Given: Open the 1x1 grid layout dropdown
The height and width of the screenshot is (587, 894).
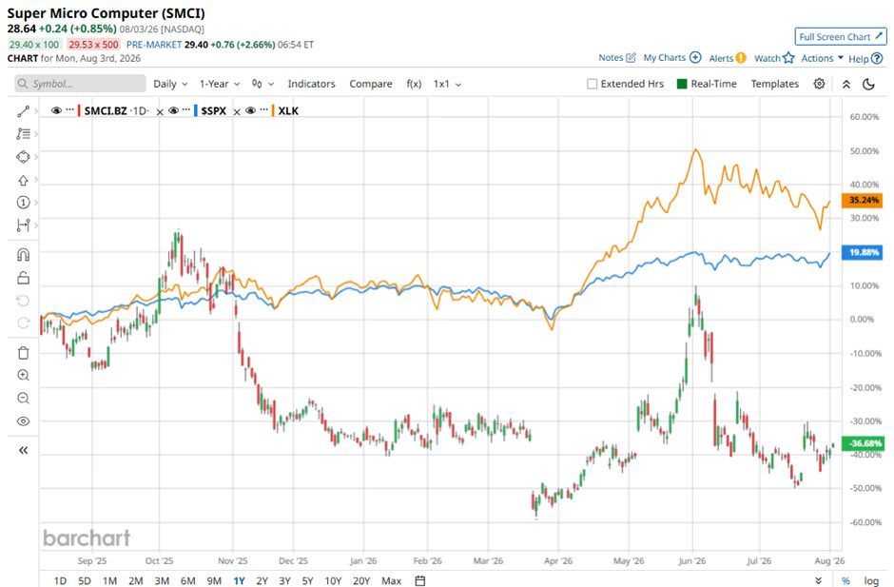Looking at the screenshot, I should point(447,84).
